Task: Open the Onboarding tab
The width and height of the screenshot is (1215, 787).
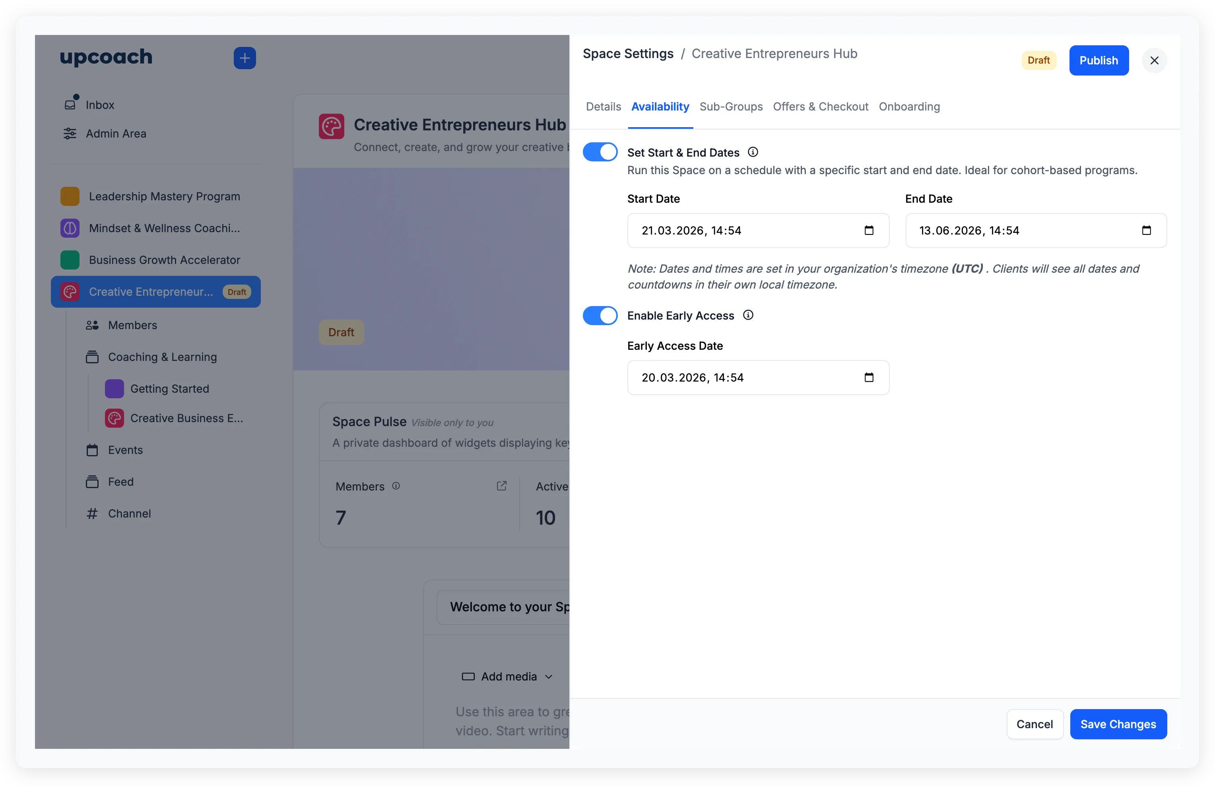Action: [909, 107]
